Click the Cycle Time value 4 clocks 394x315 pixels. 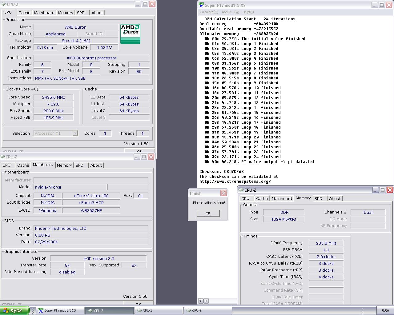pos(326,277)
